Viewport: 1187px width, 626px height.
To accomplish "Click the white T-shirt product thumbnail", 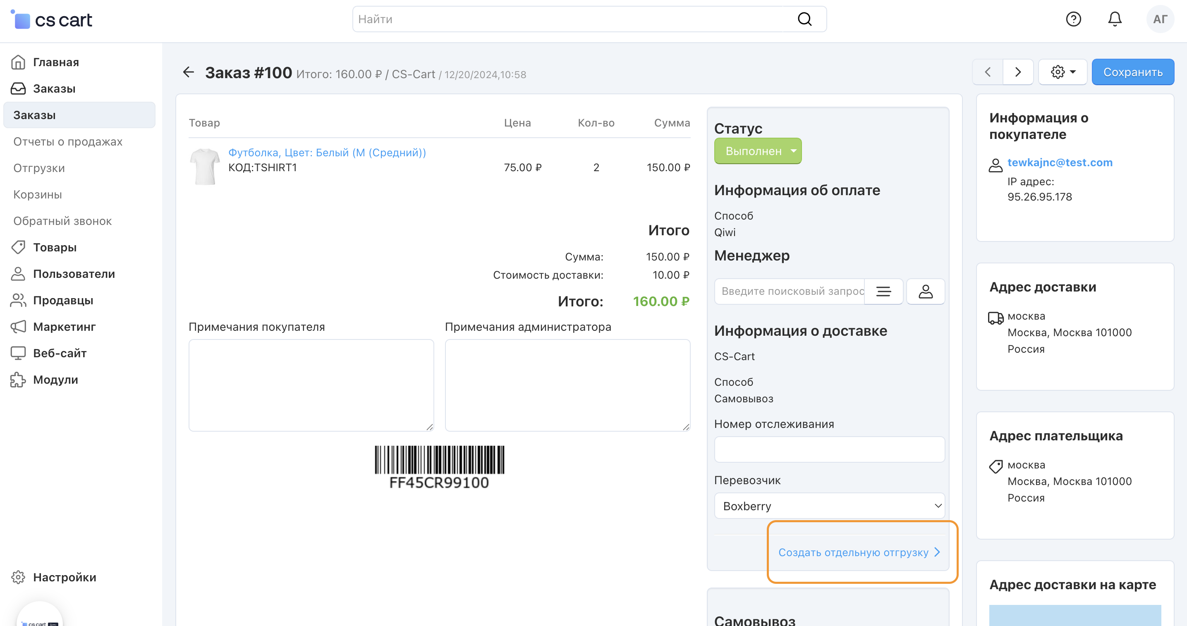I will point(205,166).
